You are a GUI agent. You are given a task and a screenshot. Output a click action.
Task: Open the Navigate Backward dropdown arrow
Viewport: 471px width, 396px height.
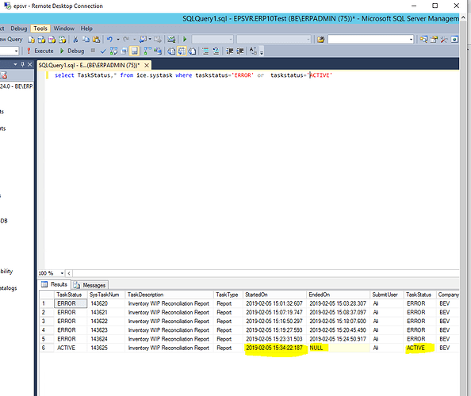pyautogui.click(x=150, y=40)
